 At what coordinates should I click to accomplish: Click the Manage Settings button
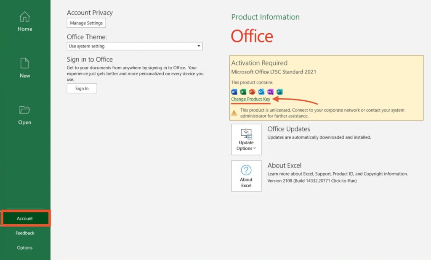coord(86,23)
